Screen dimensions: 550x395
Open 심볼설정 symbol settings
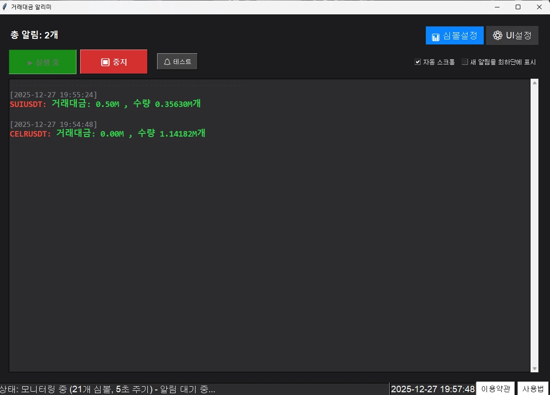click(455, 35)
